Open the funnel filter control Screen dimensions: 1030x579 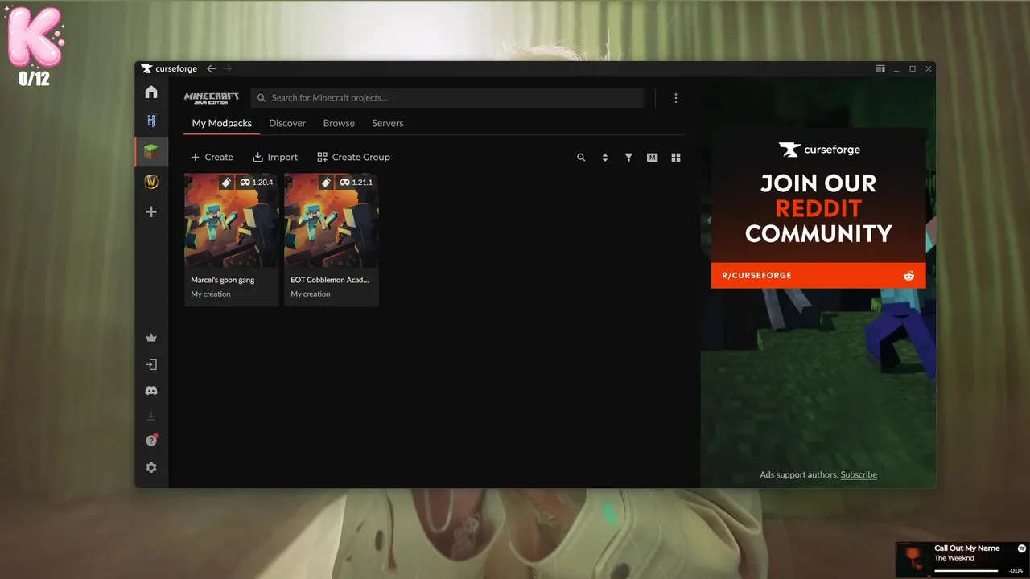tap(628, 158)
